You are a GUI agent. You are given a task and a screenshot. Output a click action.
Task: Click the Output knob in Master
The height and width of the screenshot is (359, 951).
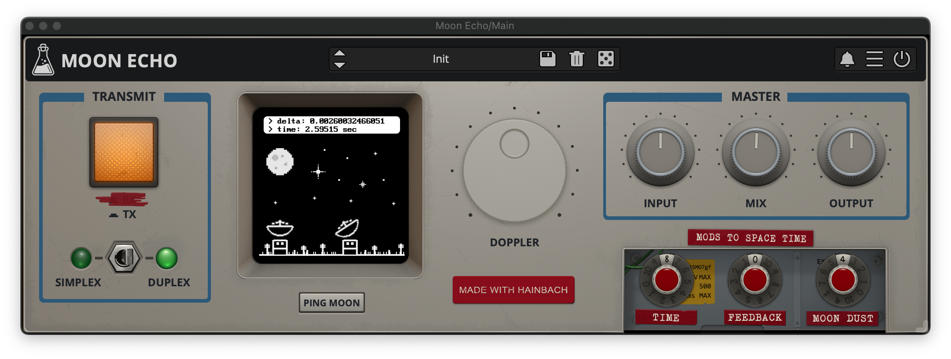tap(851, 152)
